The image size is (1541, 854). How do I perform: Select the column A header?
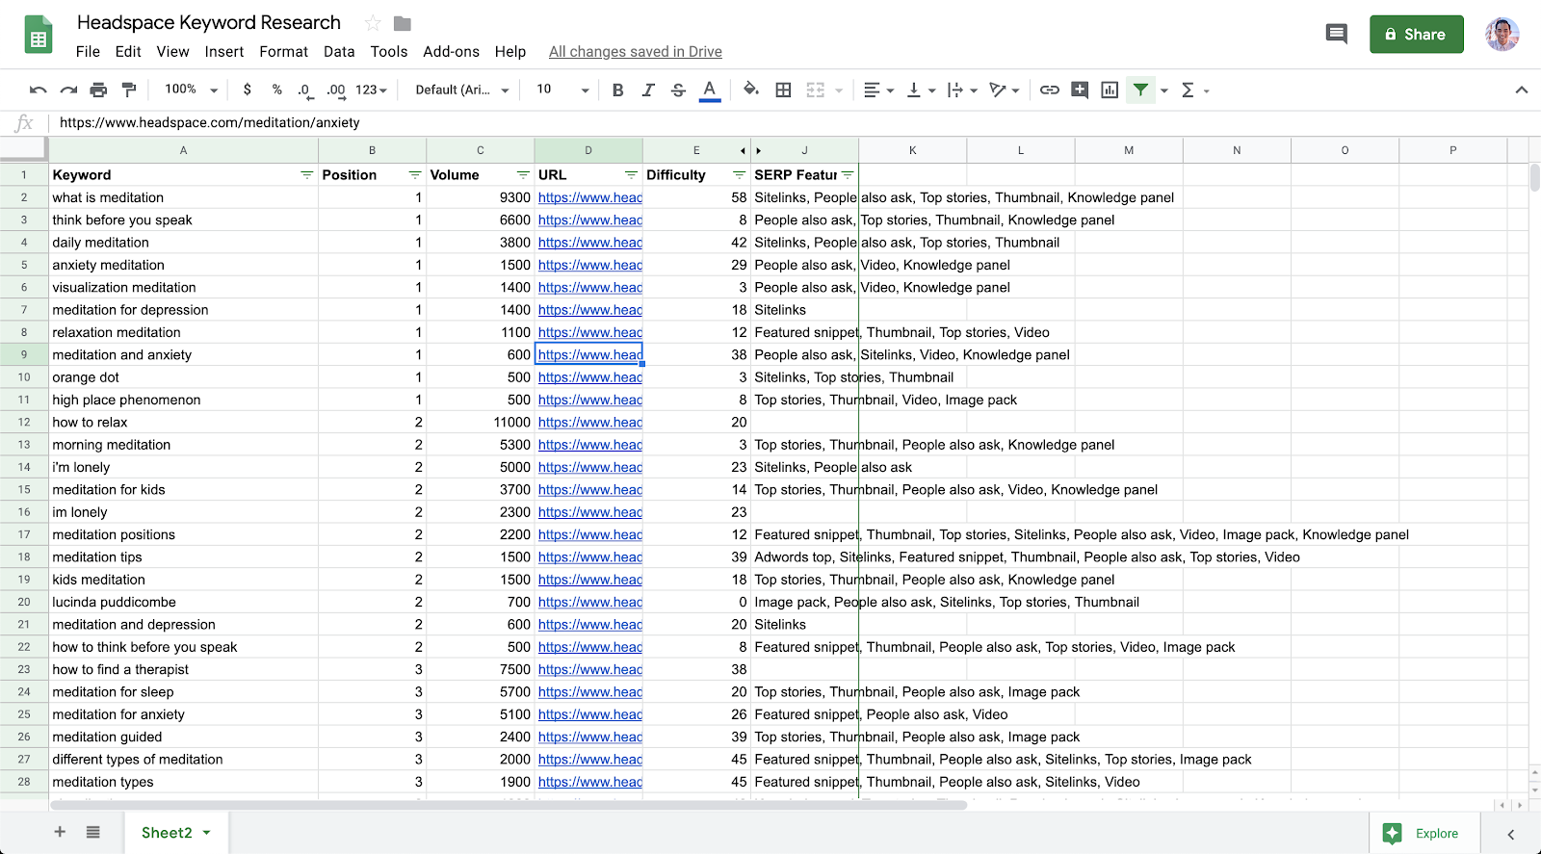(183, 150)
